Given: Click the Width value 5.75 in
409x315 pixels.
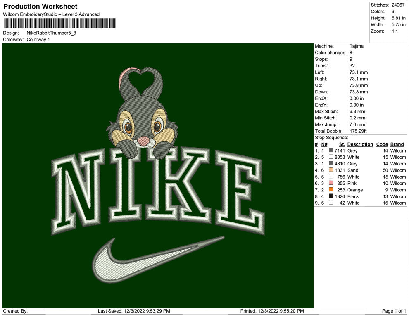Looking at the screenshot, I should (x=399, y=24).
